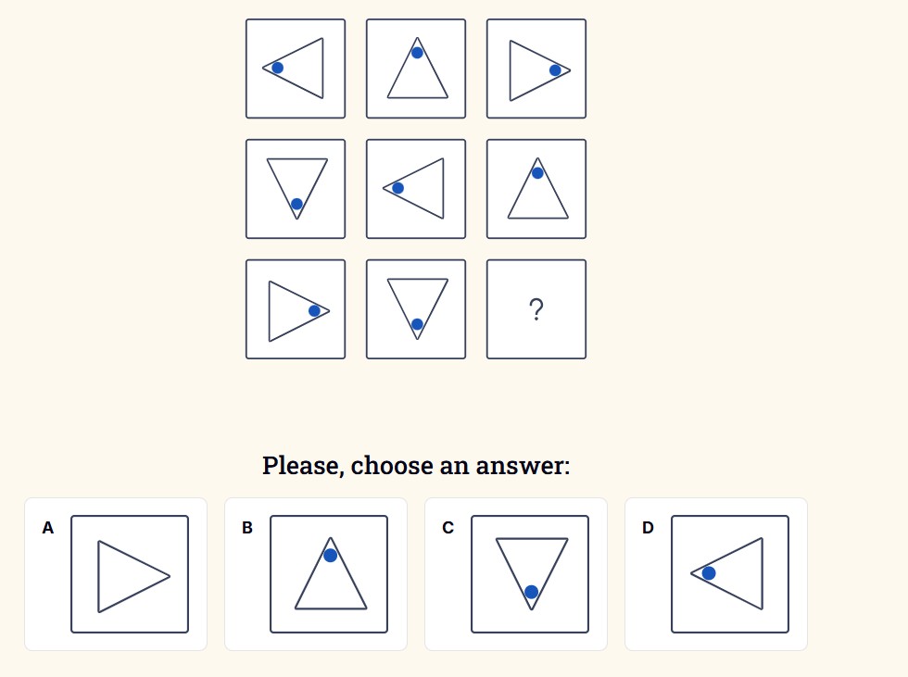
Task: Click the blue dot in option D's triangle
Action: pos(709,572)
